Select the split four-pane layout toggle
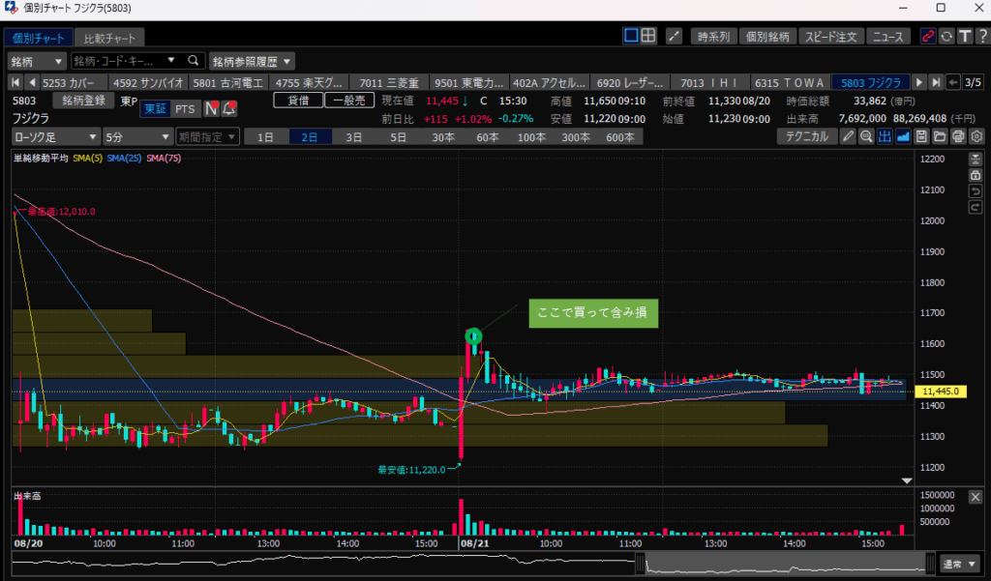The image size is (991, 581). coord(648,36)
